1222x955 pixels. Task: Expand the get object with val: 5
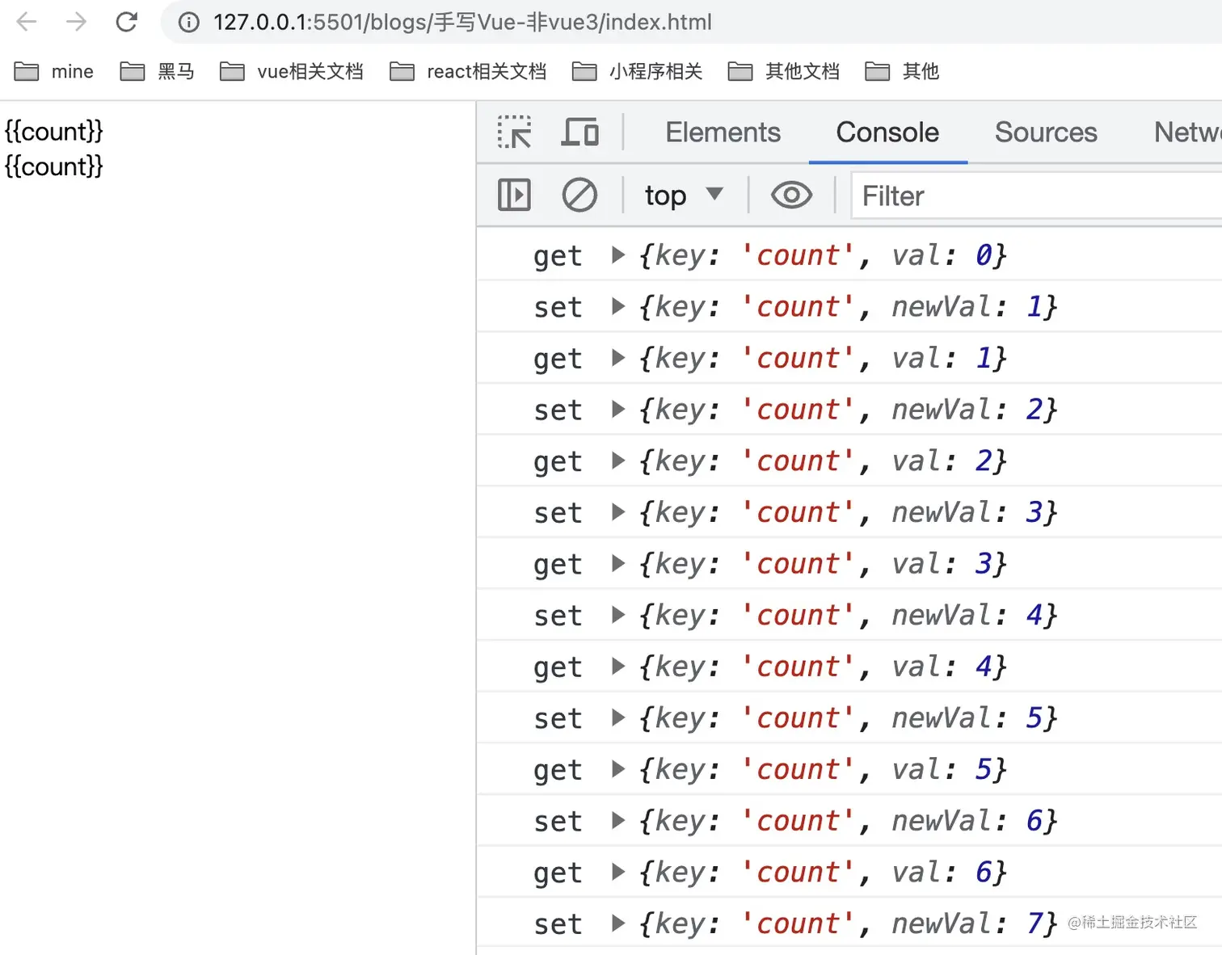pos(618,770)
